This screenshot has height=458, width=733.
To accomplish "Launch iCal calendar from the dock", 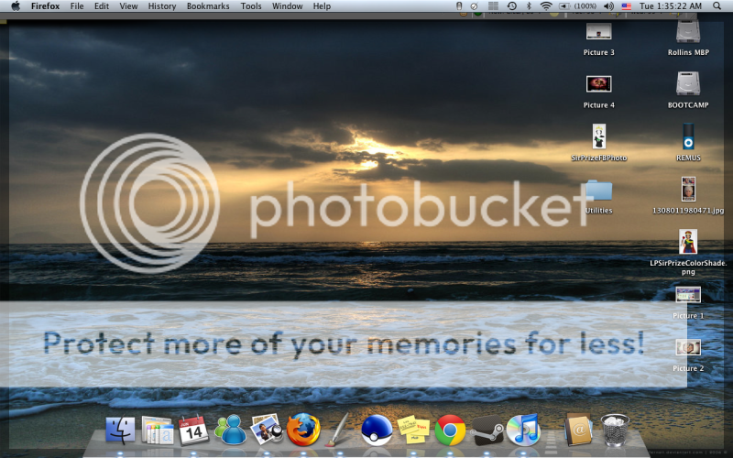I will click(x=192, y=429).
